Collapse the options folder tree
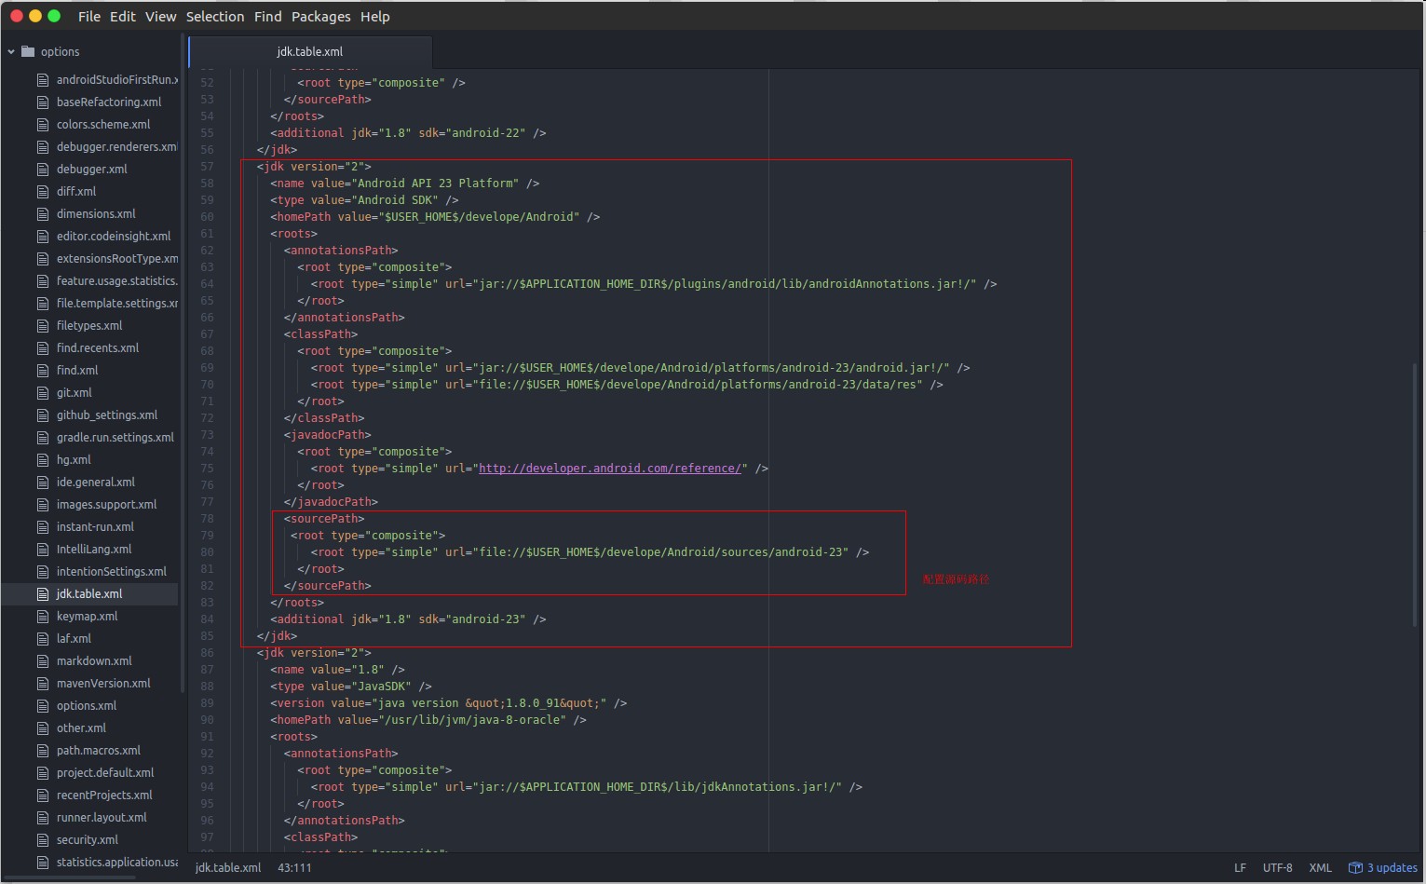This screenshot has height=884, width=1426. 11,52
